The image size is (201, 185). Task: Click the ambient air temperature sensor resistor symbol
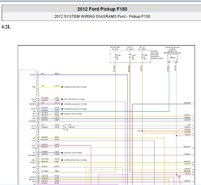click(173, 58)
